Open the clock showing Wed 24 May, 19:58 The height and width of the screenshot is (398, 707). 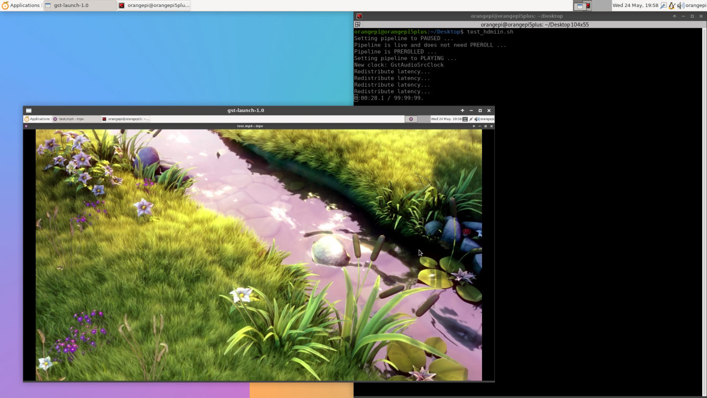point(635,5)
